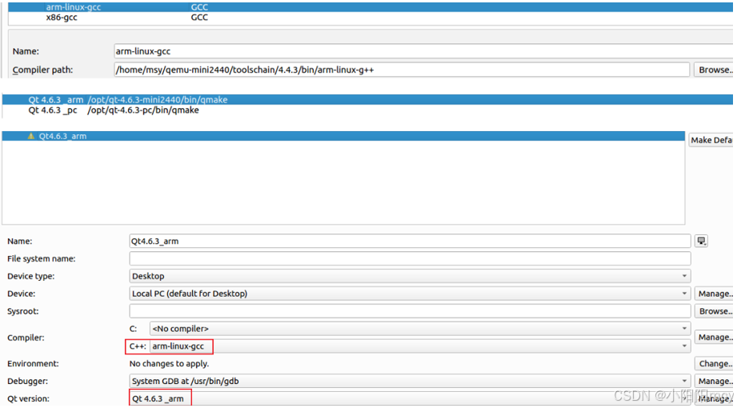Open the C++ compiler dropdown
Image resolution: width=737 pixels, height=408 pixels.
tap(420, 346)
